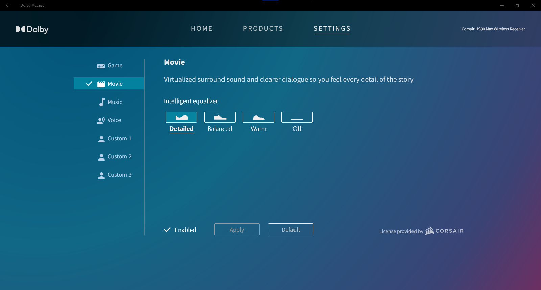Choose the Custom 3 profile label
The width and height of the screenshot is (541, 290).
click(x=119, y=175)
